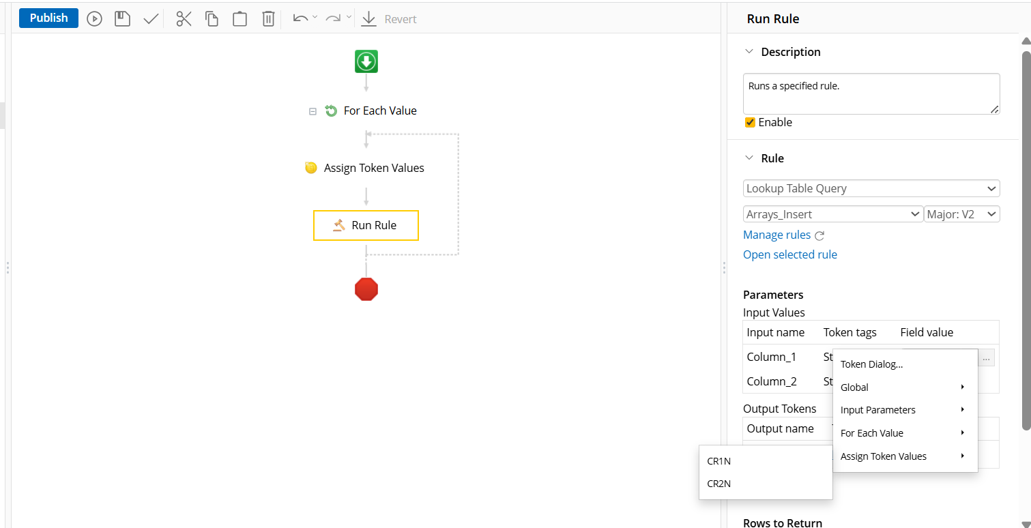Viewport: 1031px width, 528px height.
Task: Click the Run (play) icon in toolbar
Action: [x=94, y=19]
